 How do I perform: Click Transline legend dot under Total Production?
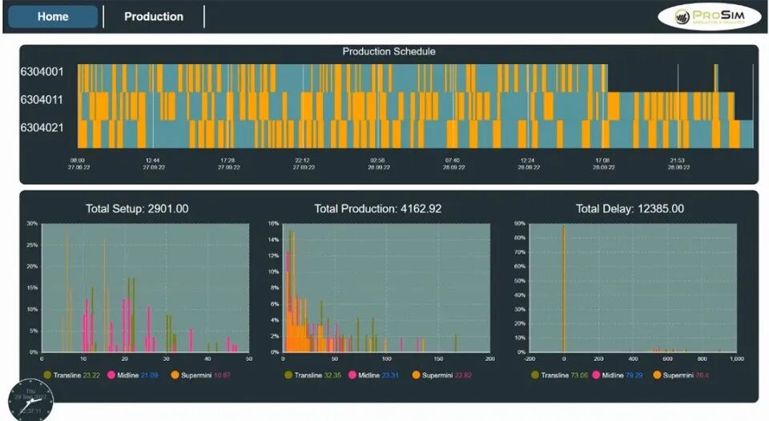click(288, 375)
